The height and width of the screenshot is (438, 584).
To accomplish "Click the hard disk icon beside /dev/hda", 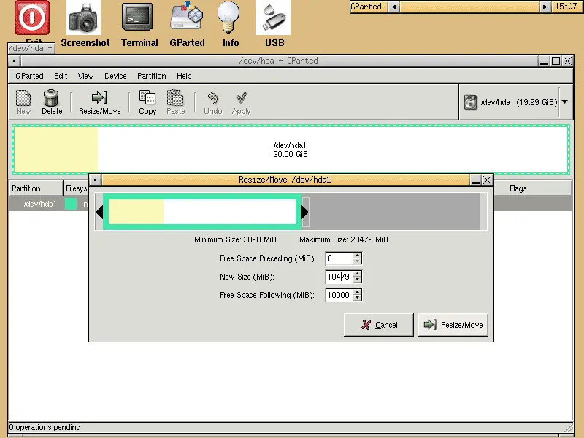I will [x=470, y=102].
